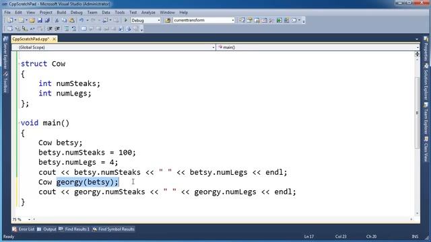Image resolution: width=431 pixels, height=242 pixels.
Task: Click the highlighted 'georgy(betsy);' text
Action: (88, 182)
